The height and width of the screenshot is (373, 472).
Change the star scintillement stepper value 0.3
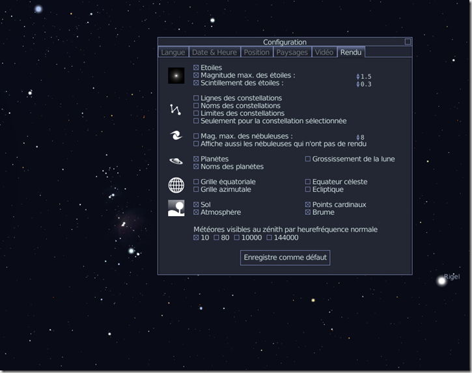coord(358,84)
